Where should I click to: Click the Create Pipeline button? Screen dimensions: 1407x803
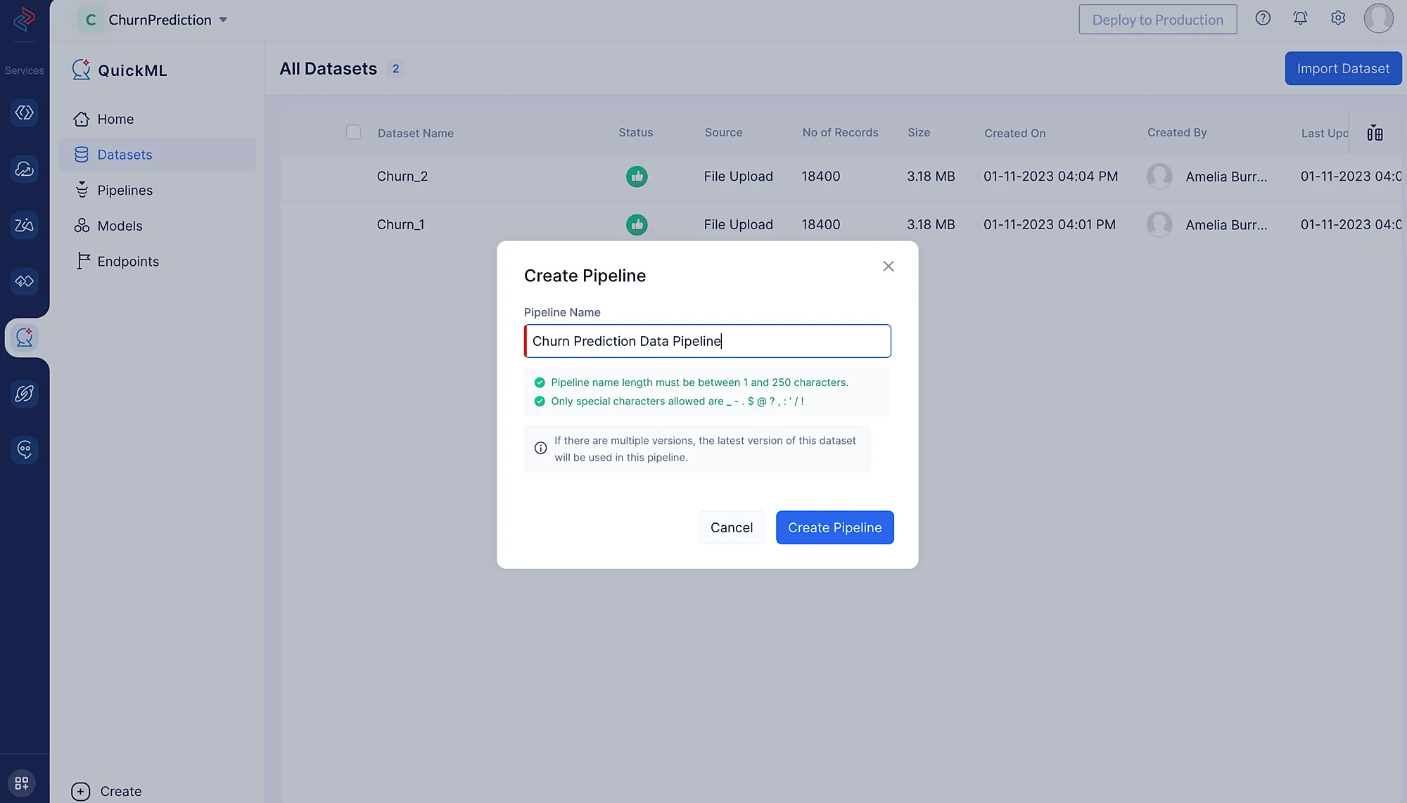click(834, 527)
